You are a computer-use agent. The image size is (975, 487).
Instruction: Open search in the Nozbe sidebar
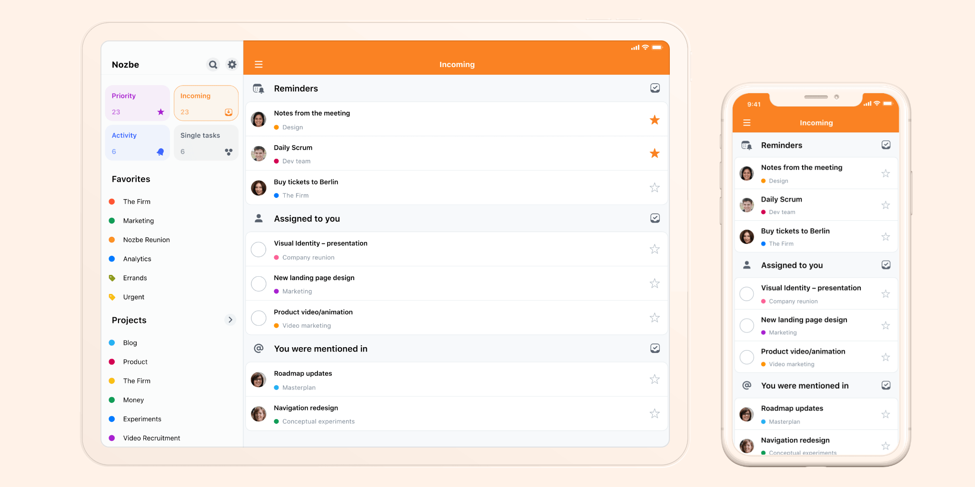(213, 64)
